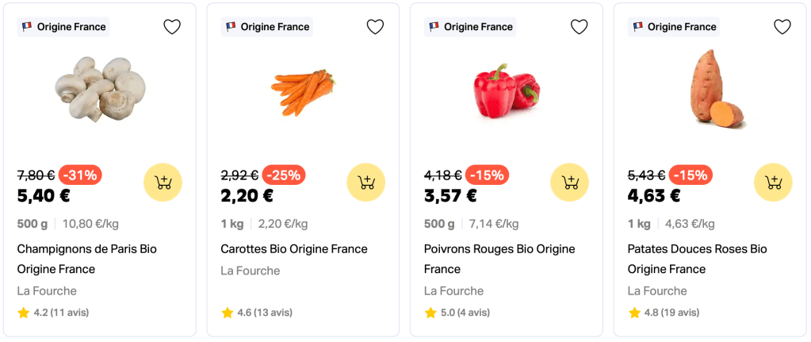Open Carottes Bio Origine France title link
This screenshot has width=811, height=342.
click(x=294, y=249)
